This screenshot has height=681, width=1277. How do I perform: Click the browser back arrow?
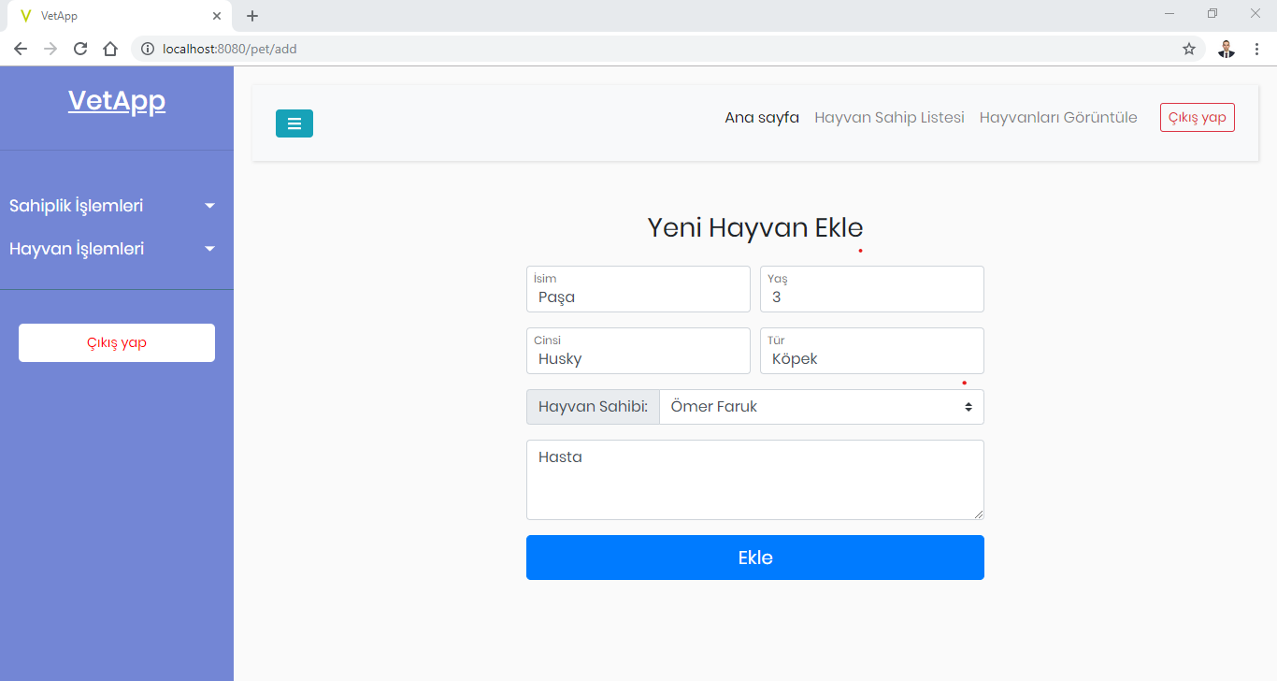(x=21, y=49)
